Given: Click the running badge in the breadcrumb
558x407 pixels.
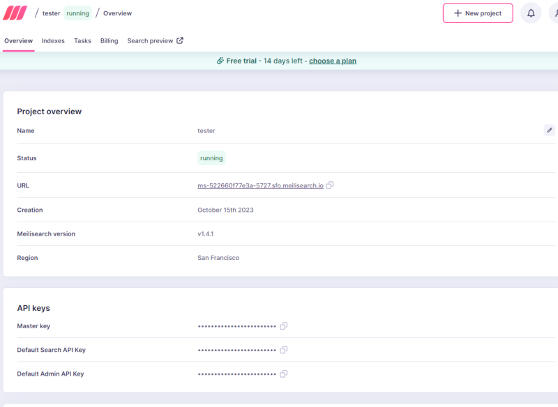Looking at the screenshot, I should click(x=77, y=13).
